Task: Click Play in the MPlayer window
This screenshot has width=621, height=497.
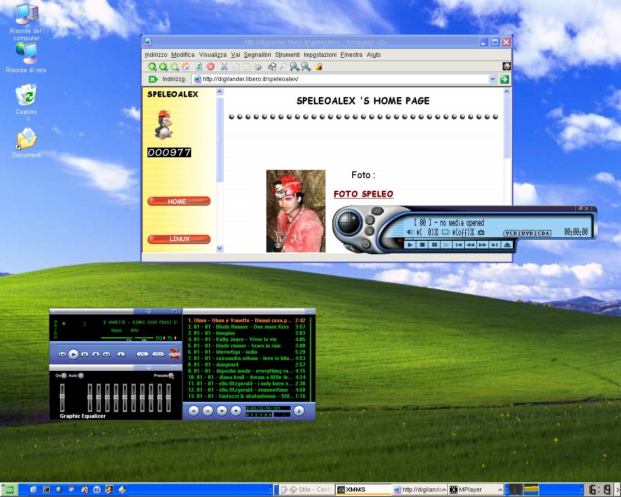Action: [410, 245]
